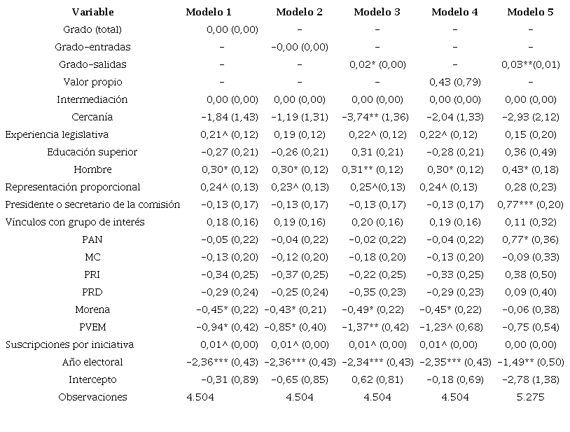Click the PVEM row label
The width and height of the screenshot is (570, 432).
coord(92,327)
